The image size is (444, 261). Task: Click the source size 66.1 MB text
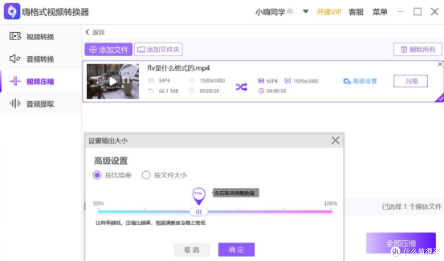pyautogui.click(x=169, y=91)
